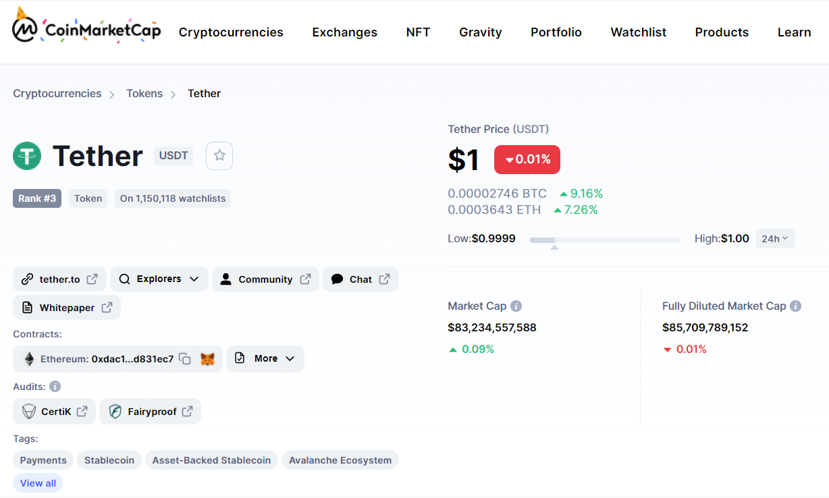This screenshot has height=498, width=829.
Task: Click the range bar triangle marker
Action: (x=554, y=248)
